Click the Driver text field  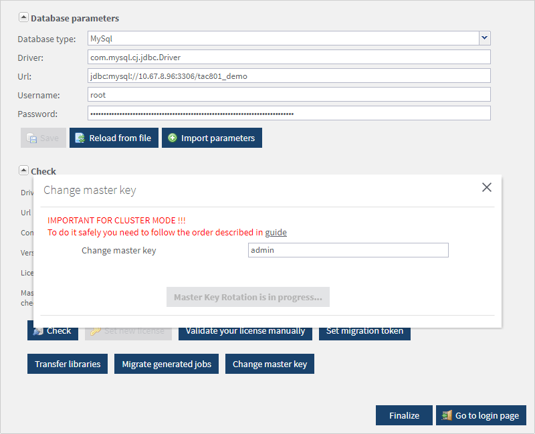[289, 58]
